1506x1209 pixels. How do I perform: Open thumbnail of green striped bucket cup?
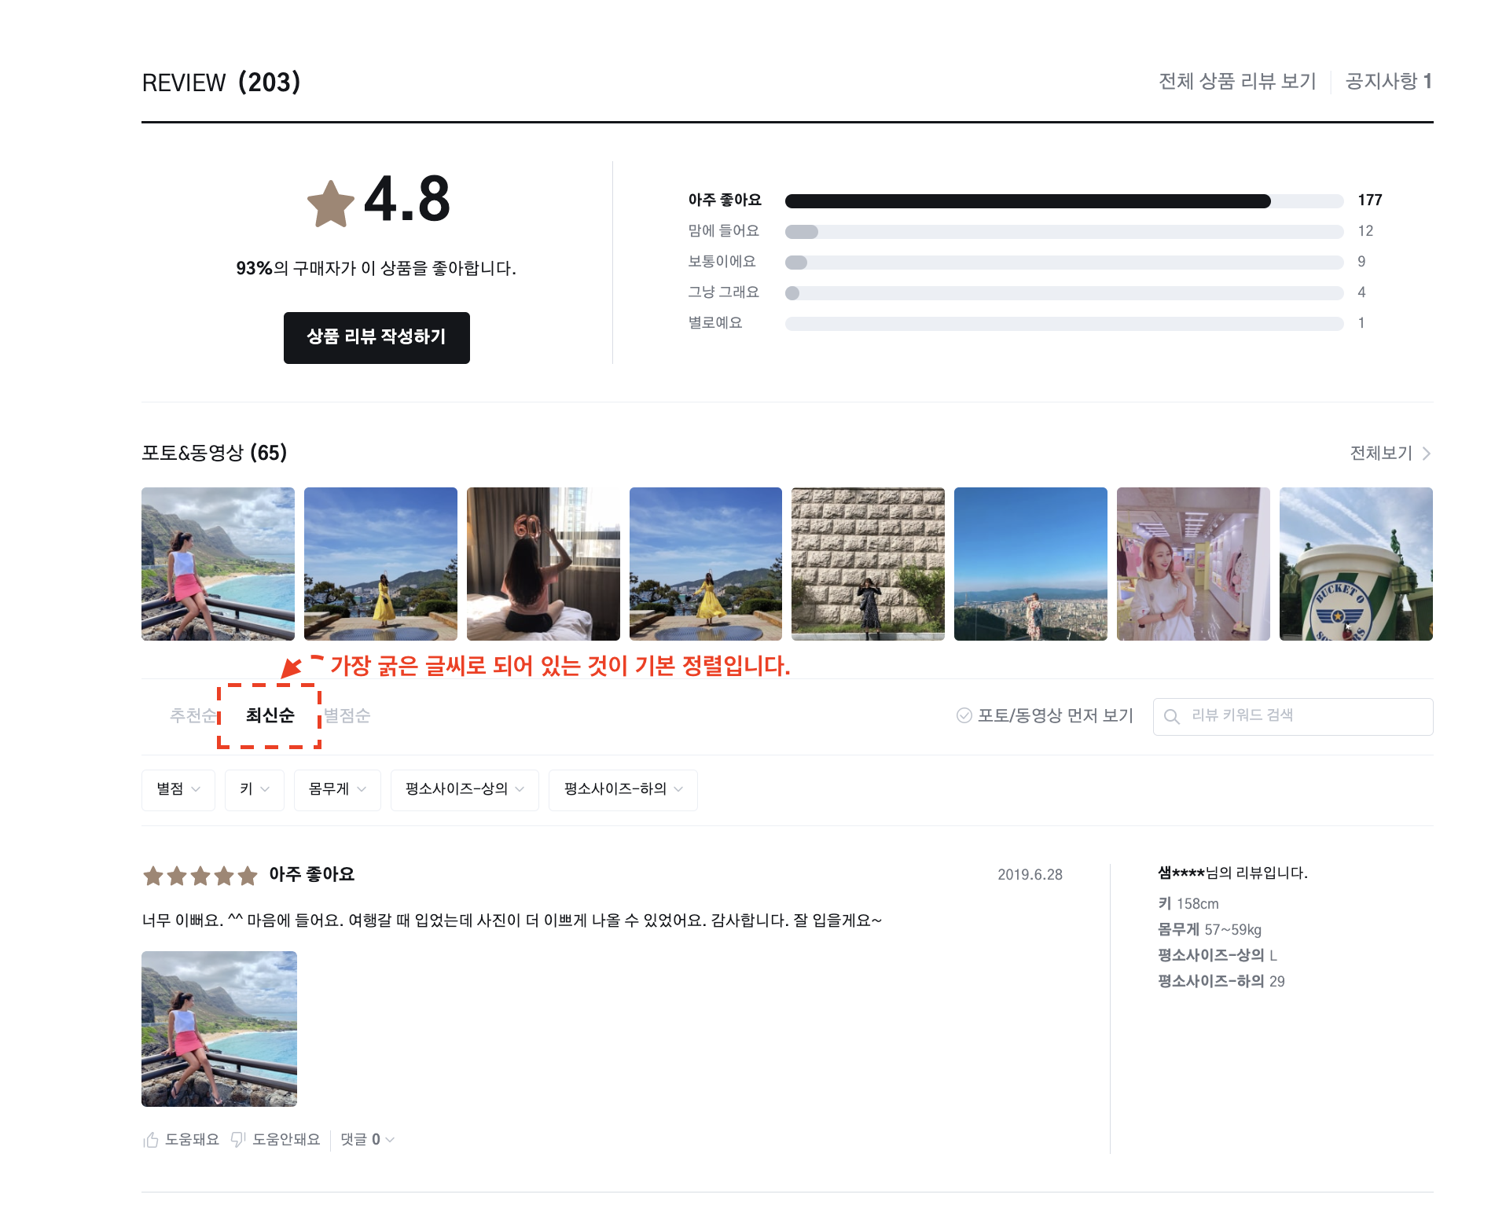[1356, 564]
